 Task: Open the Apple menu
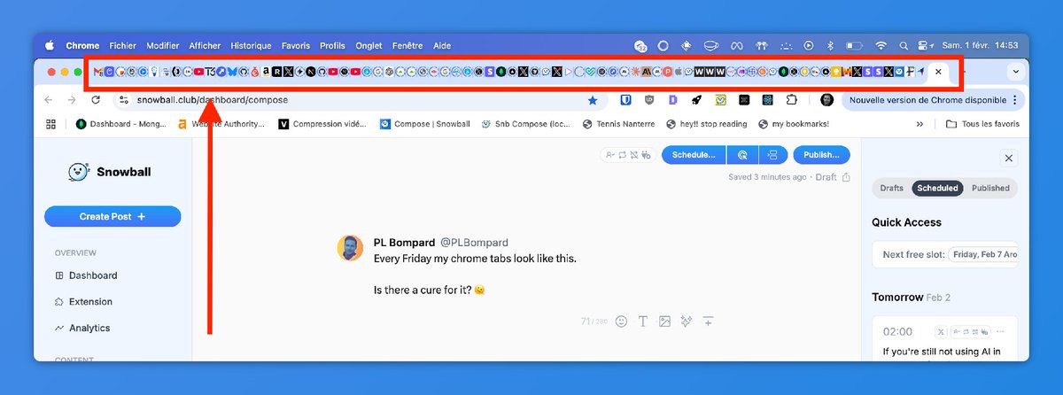[50, 45]
